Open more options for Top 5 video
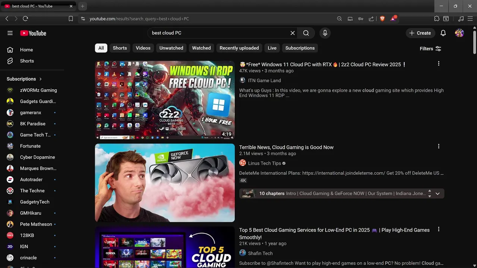 coord(439,229)
